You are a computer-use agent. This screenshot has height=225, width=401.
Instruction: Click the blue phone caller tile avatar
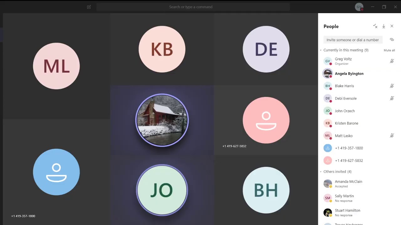tap(56, 172)
